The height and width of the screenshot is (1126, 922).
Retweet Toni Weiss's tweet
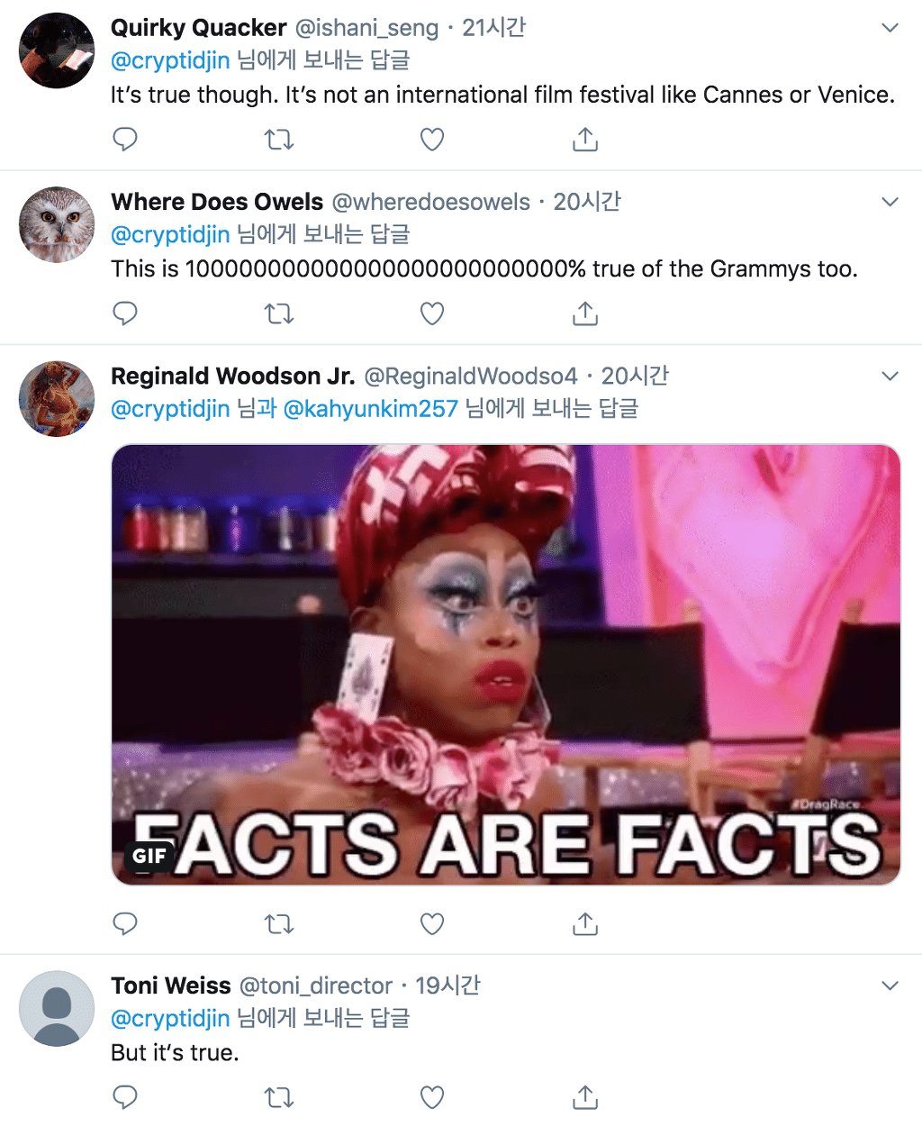[279, 1097]
